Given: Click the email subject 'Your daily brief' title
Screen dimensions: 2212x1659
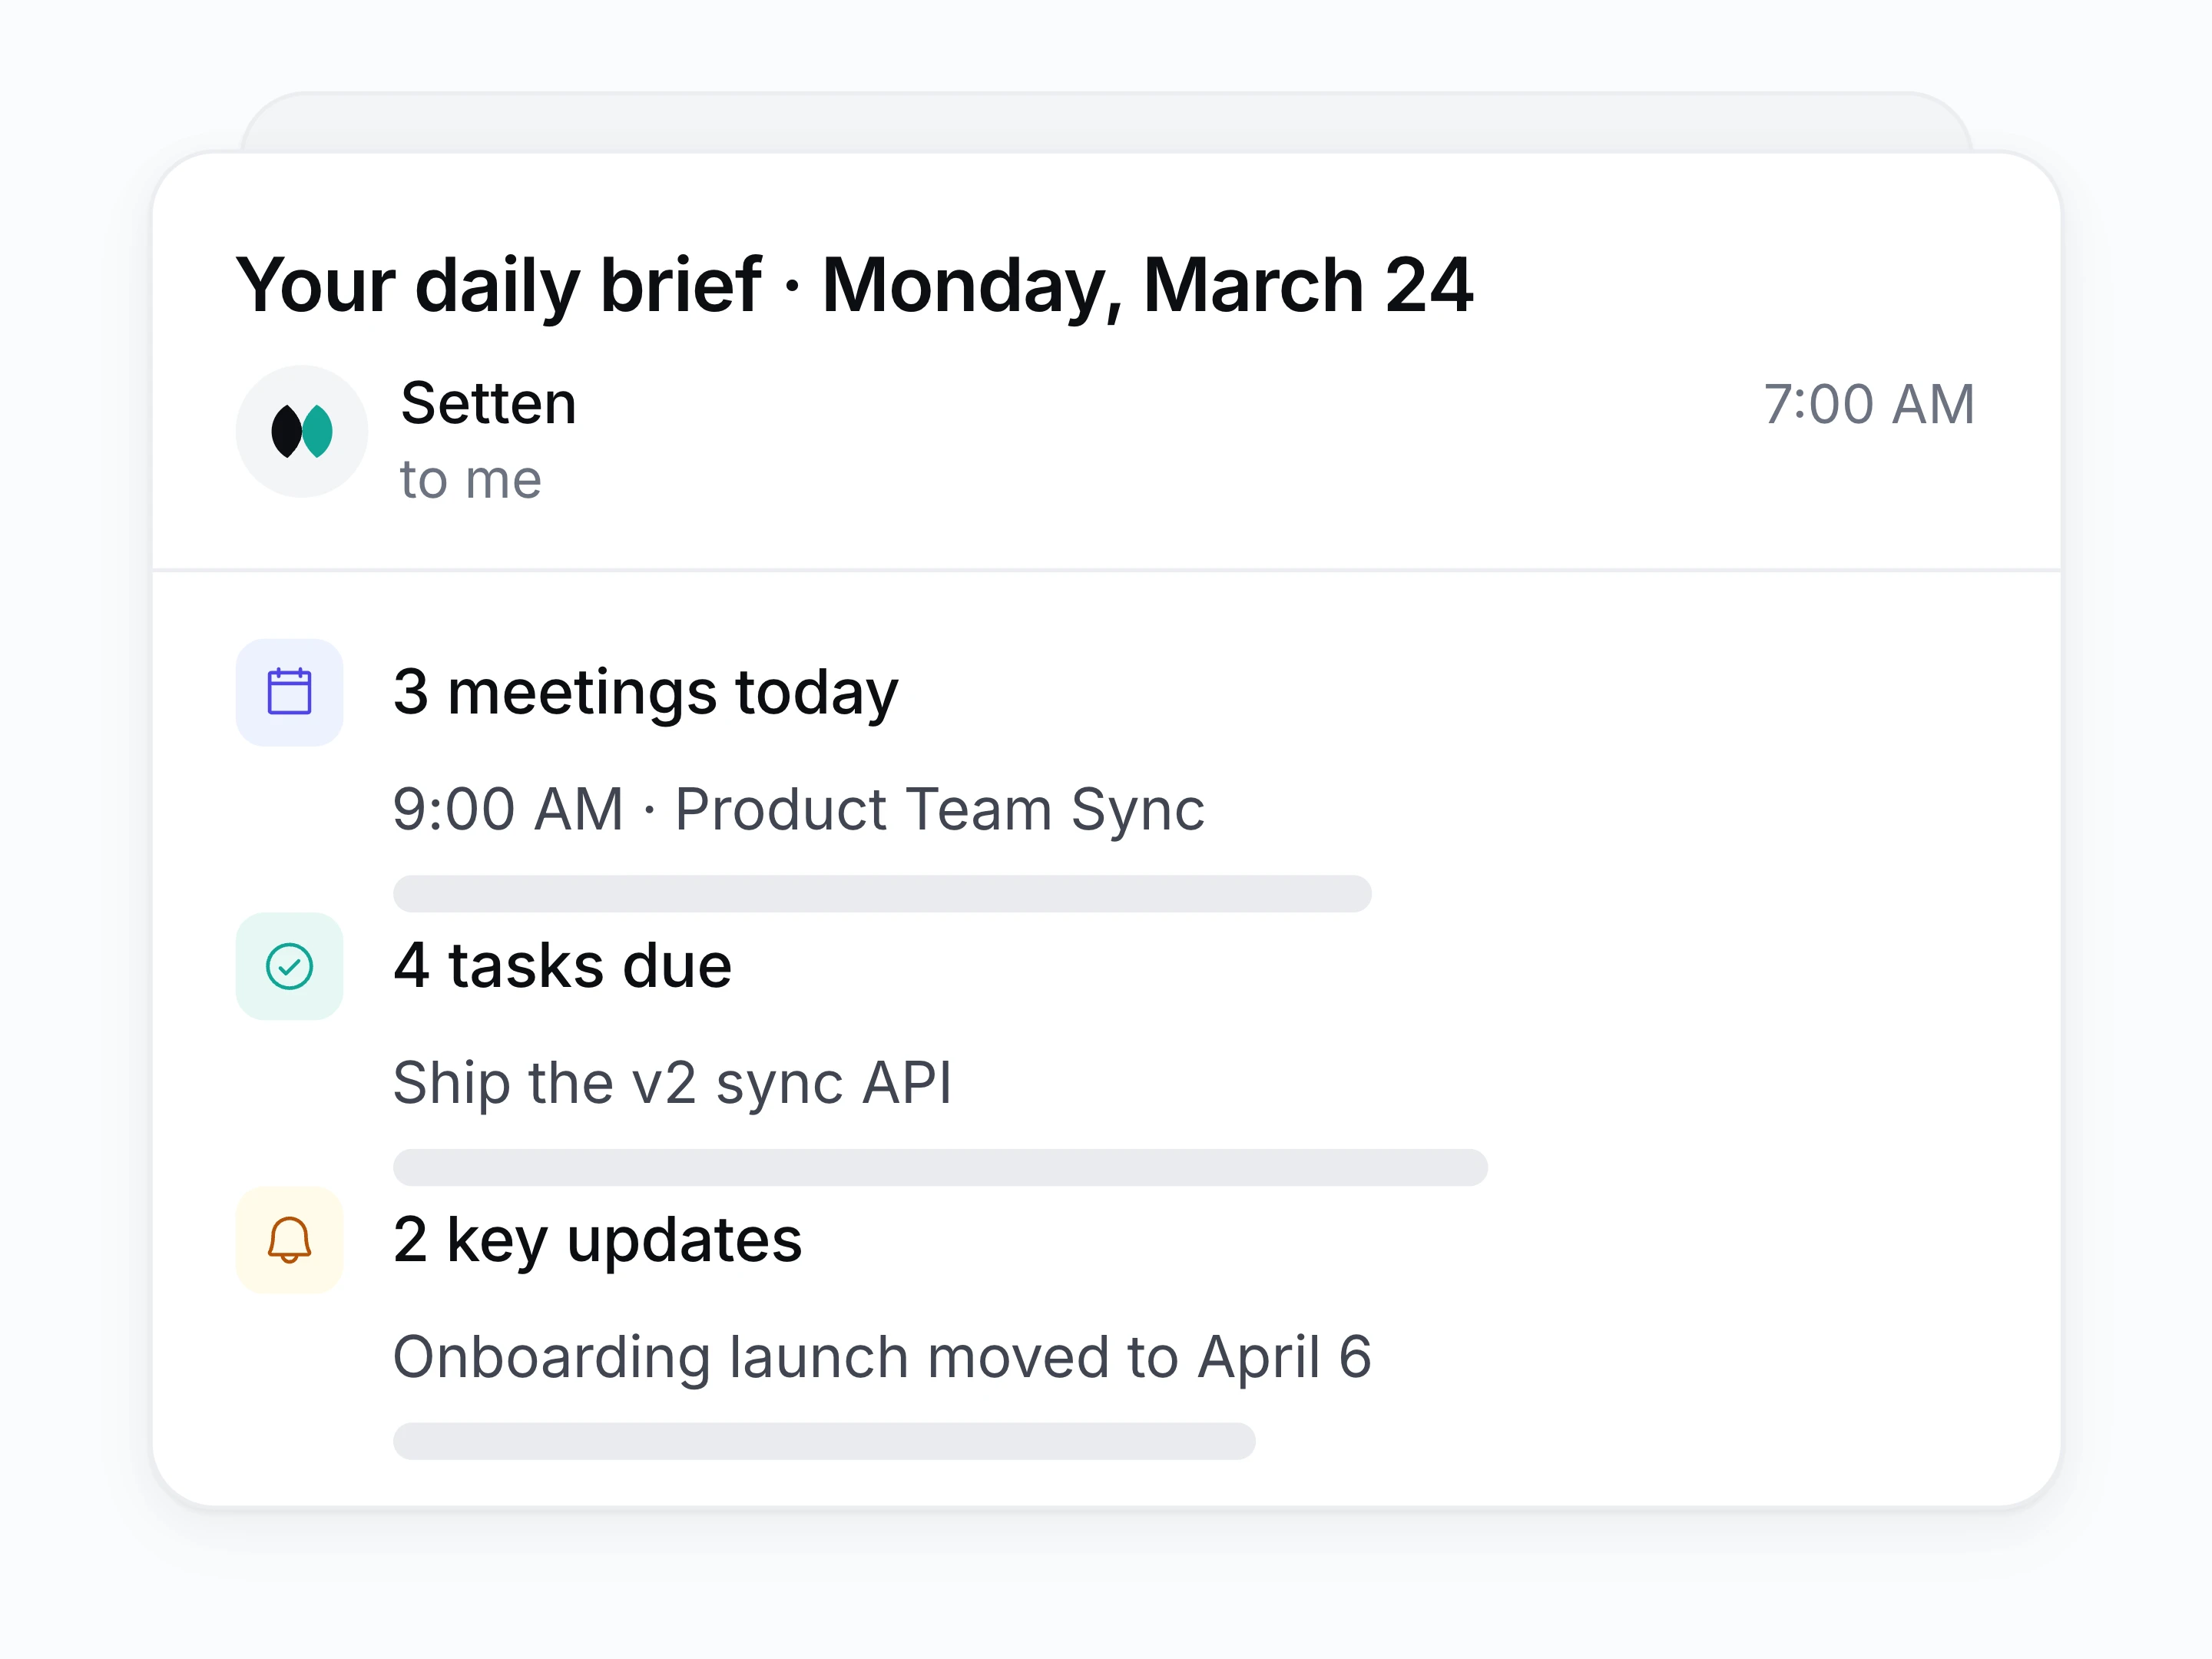Looking at the screenshot, I should click(855, 286).
